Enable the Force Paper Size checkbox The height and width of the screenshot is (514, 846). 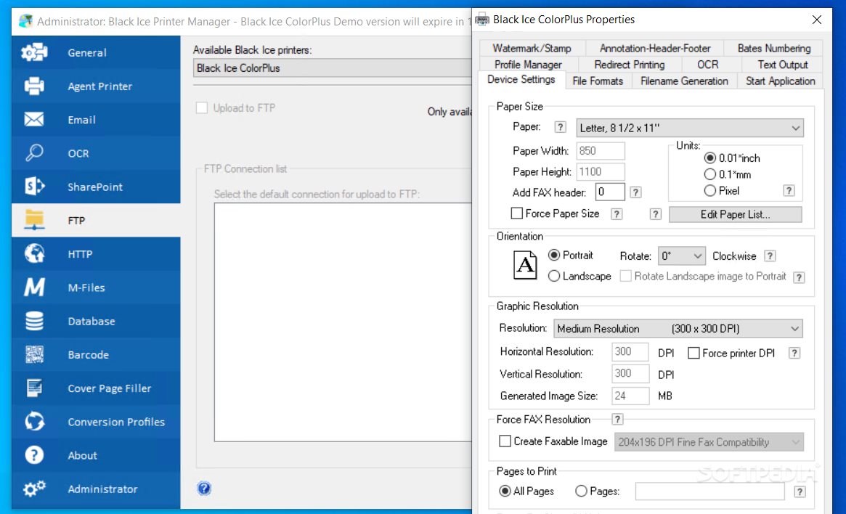[x=517, y=213]
